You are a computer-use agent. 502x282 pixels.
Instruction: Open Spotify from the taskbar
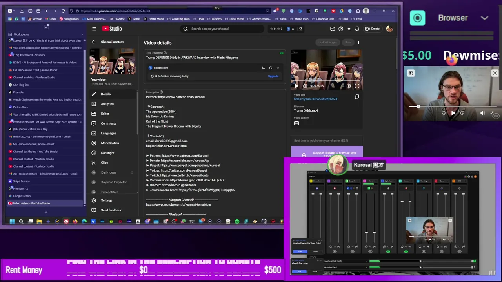coord(237,222)
